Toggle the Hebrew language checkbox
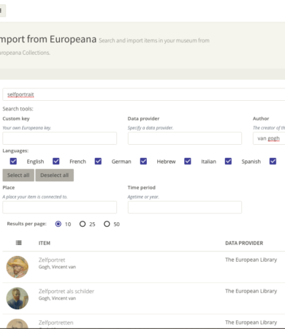285x329 pixels. (143, 162)
